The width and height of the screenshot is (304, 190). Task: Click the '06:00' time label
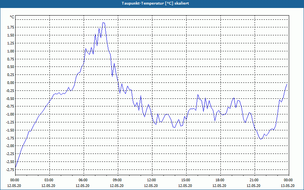tap(84, 180)
